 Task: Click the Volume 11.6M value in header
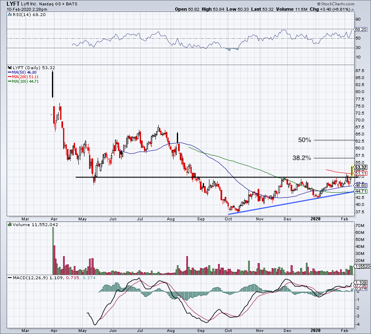[301, 9]
